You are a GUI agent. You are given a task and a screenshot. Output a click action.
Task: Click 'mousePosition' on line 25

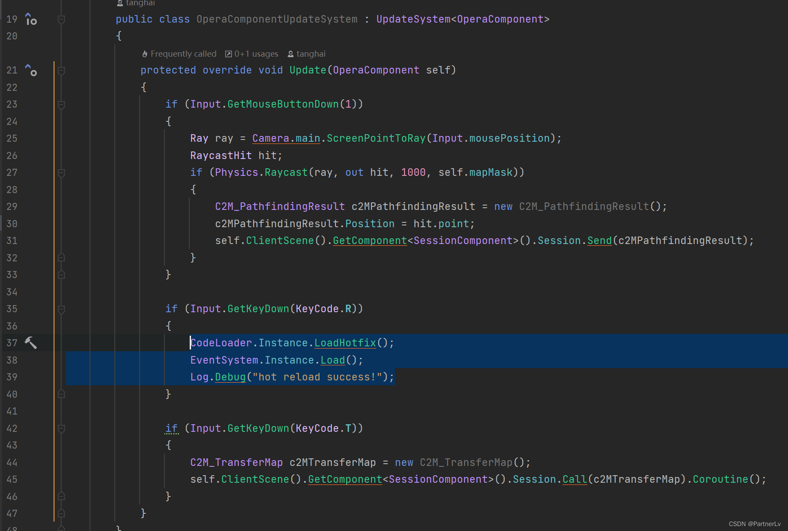click(510, 138)
